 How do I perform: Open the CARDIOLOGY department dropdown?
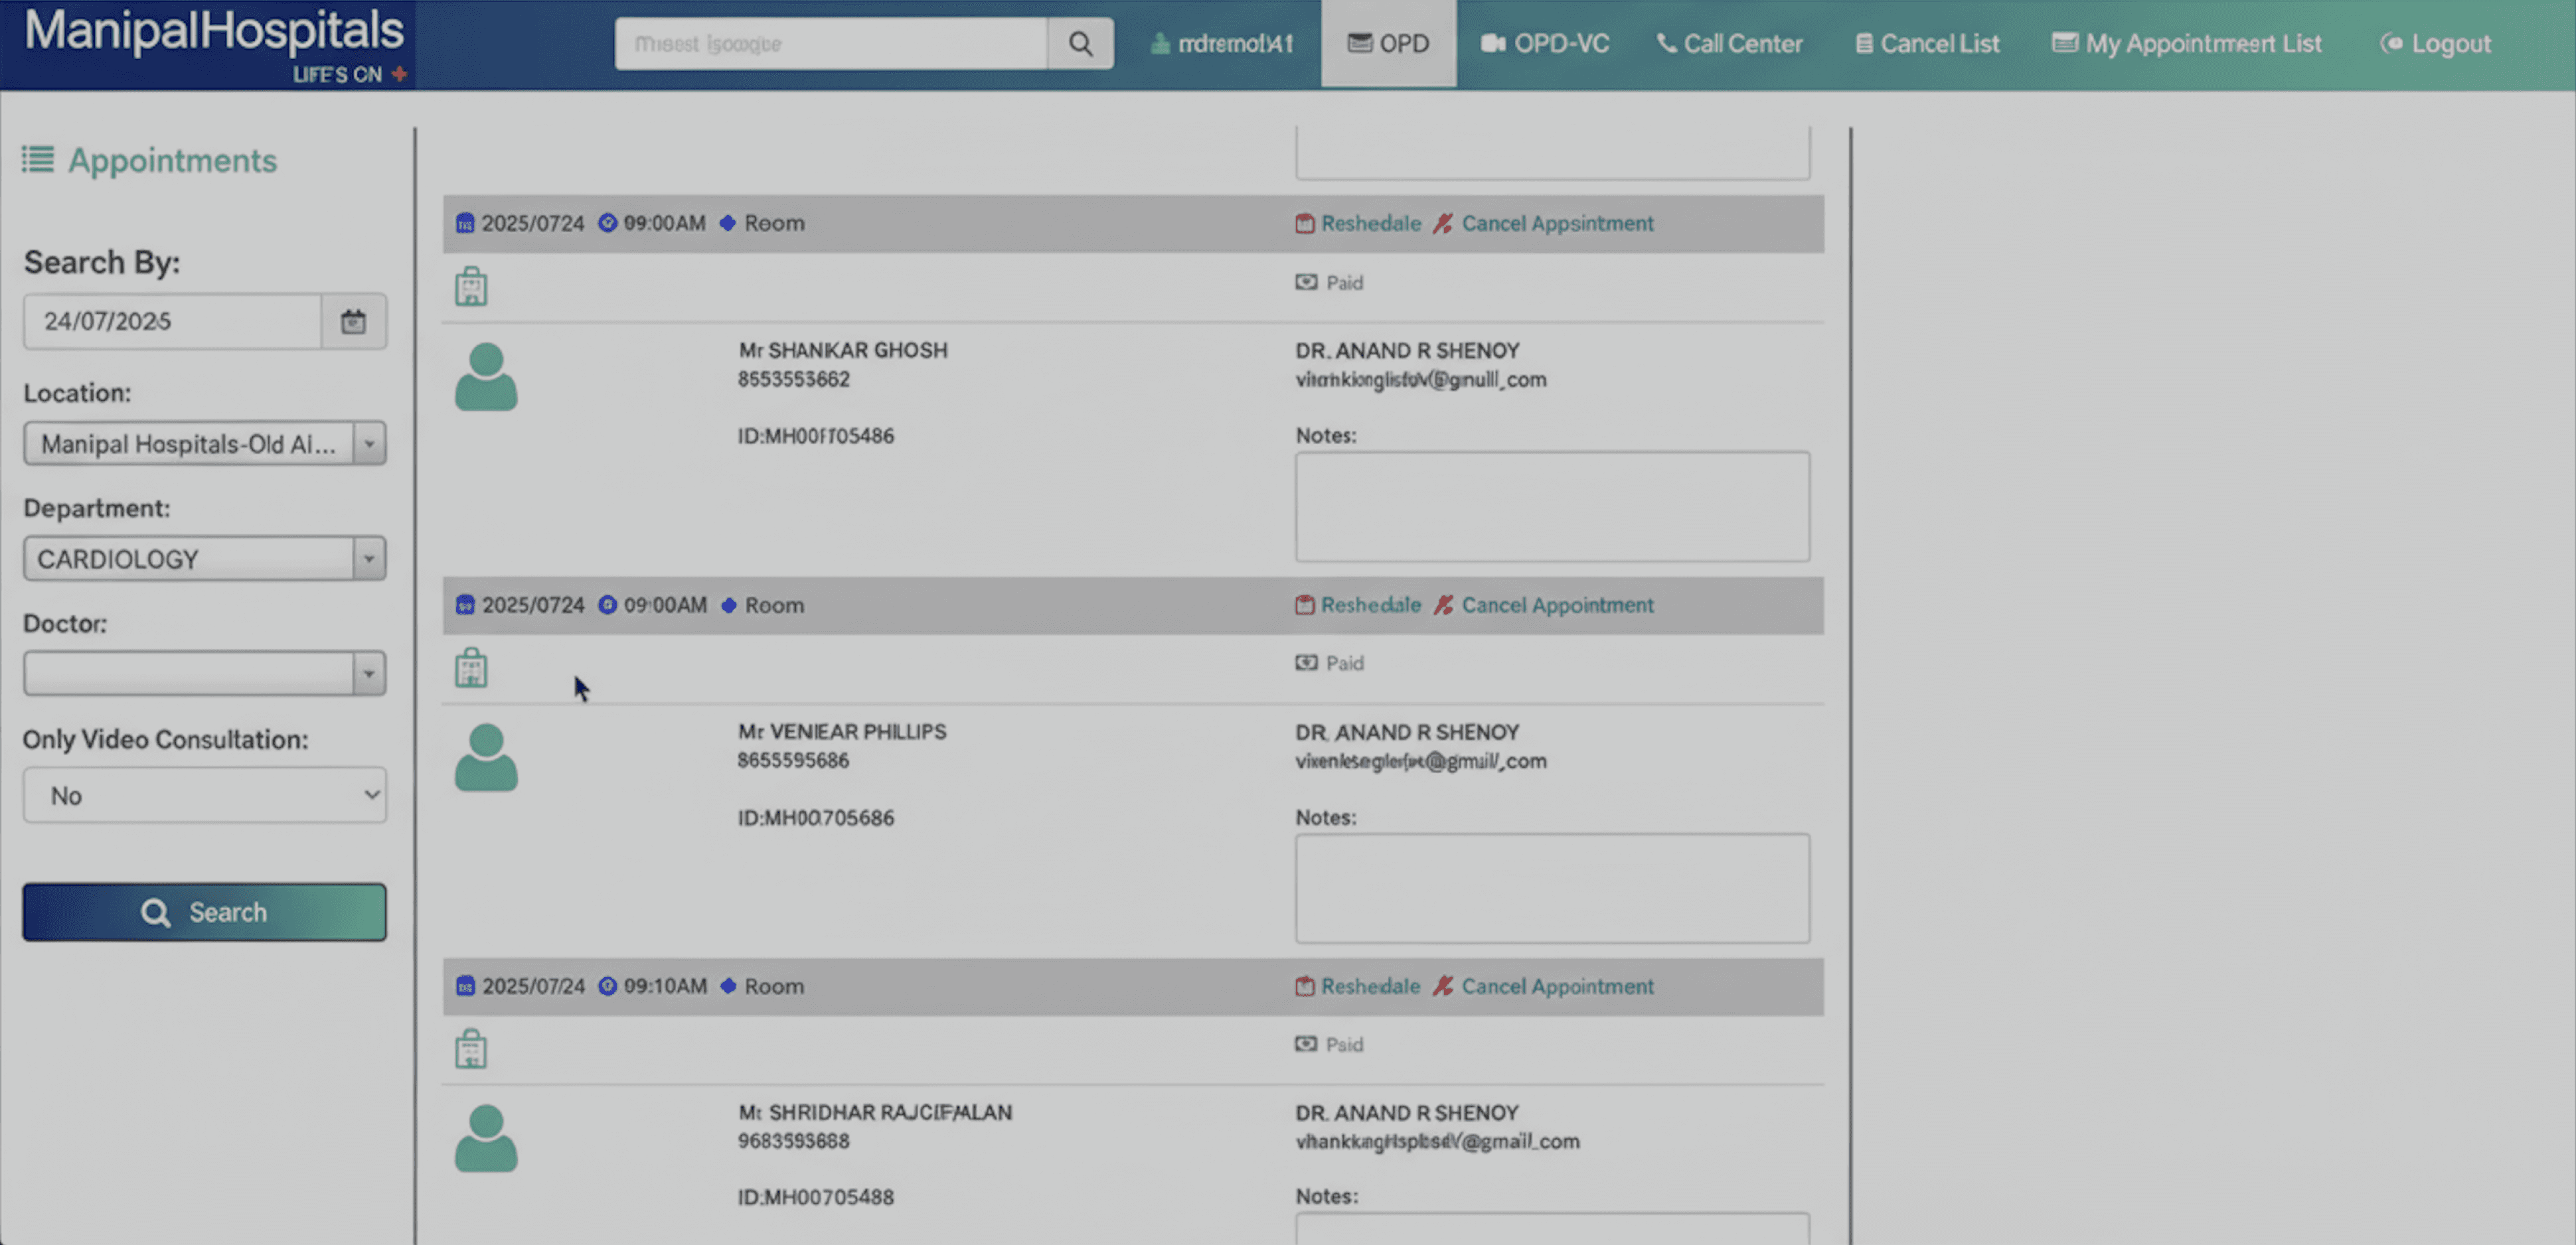(369, 559)
